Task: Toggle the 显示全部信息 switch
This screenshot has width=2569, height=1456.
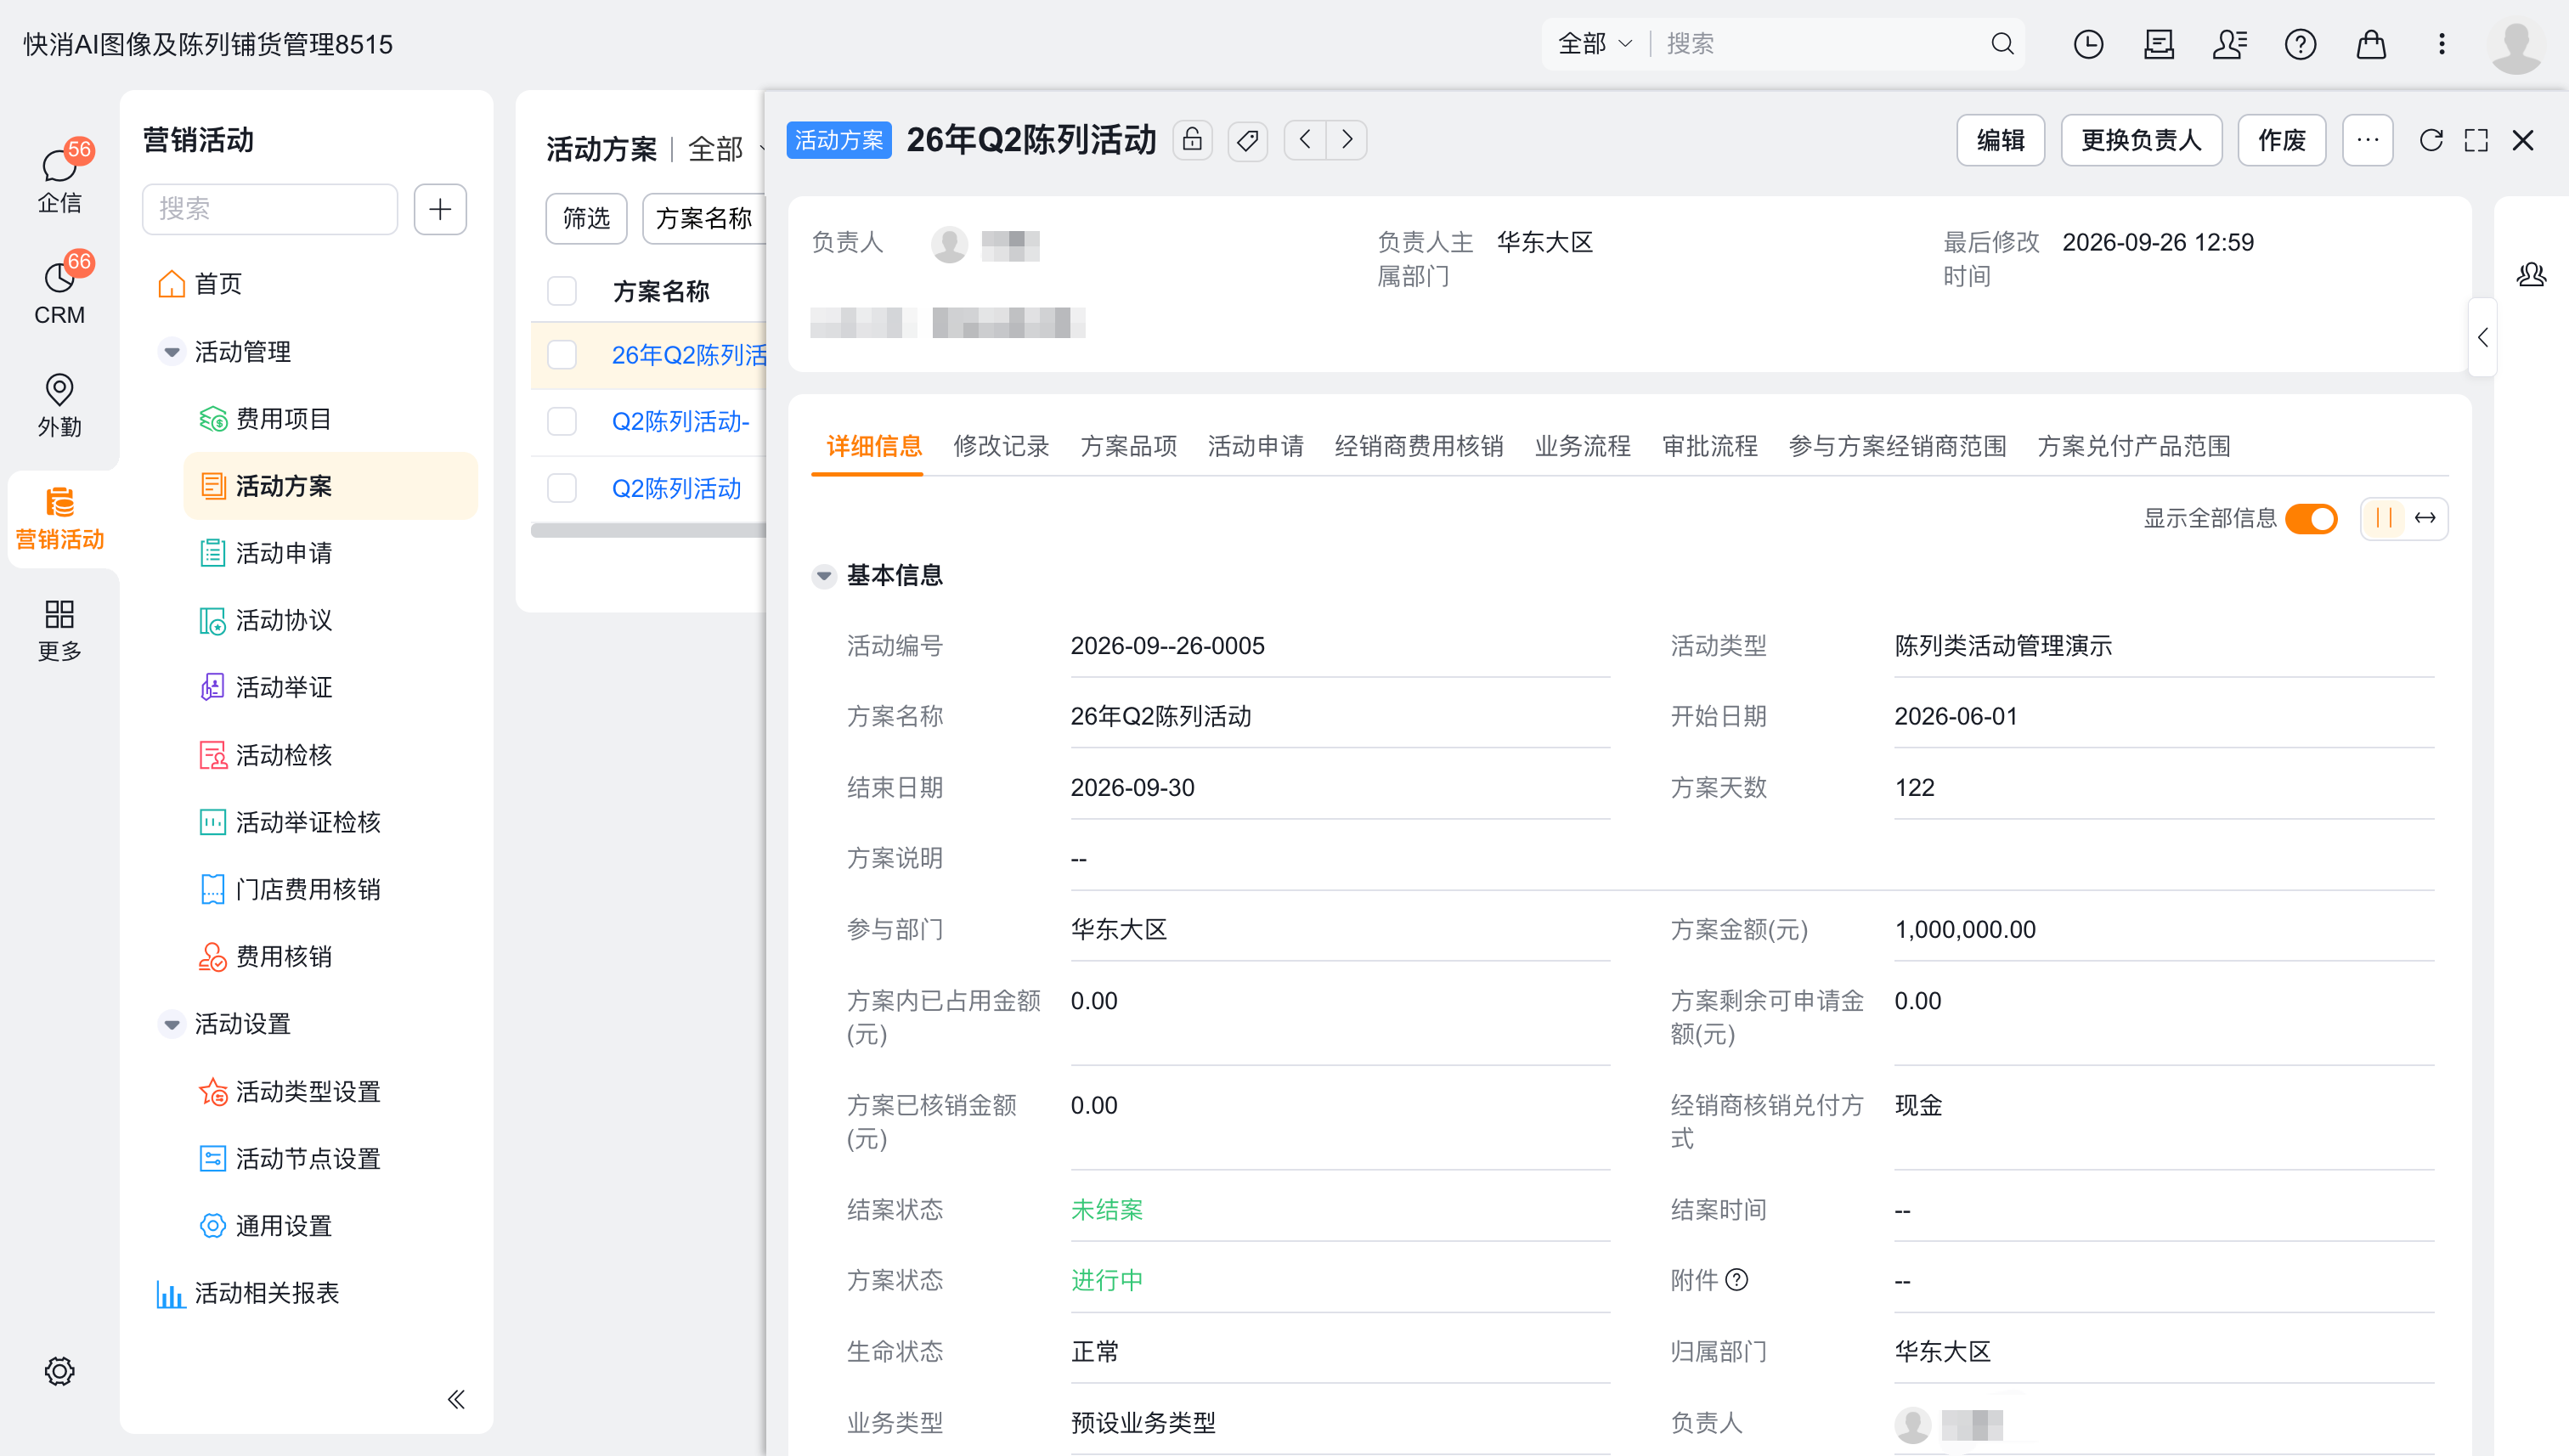Action: [2311, 518]
